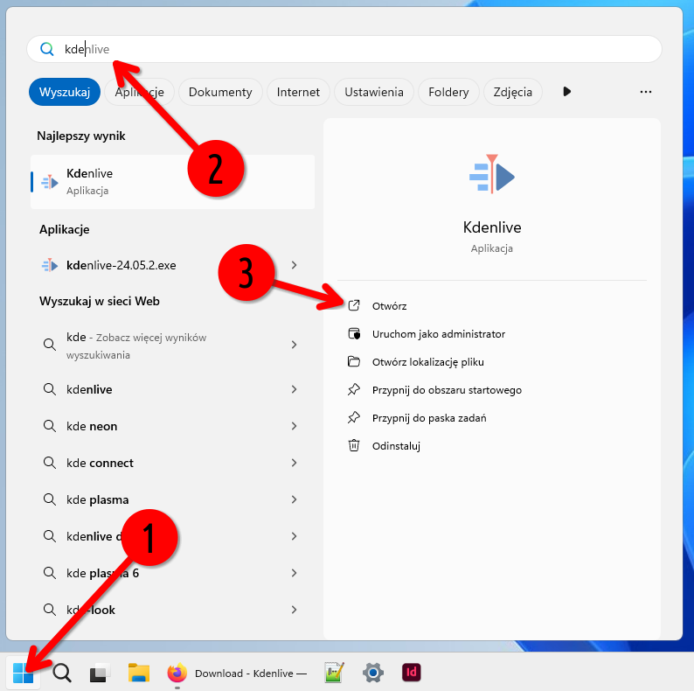Expand the 'kde neon' suggestion chevron
The image size is (694, 691).
pyautogui.click(x=295, y=426)
